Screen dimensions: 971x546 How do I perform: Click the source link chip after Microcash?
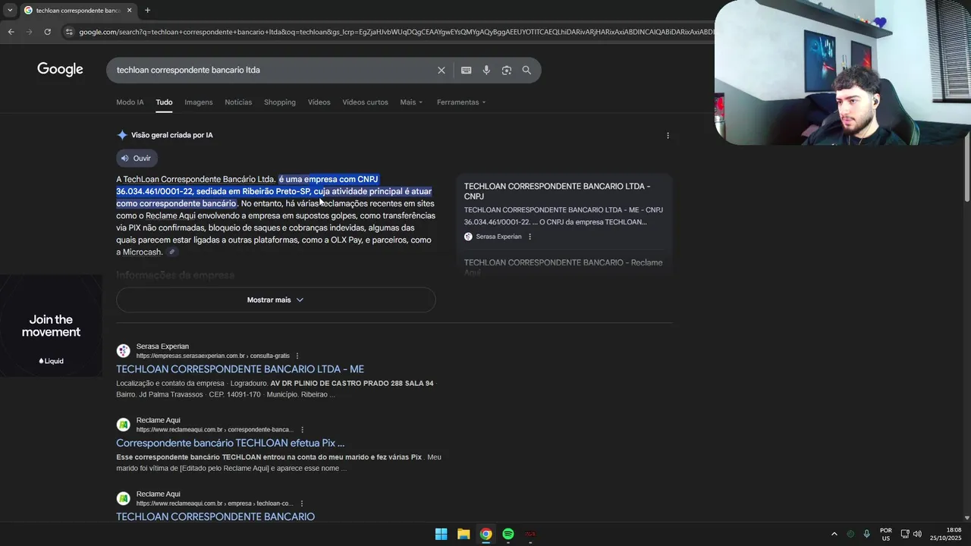pyautogui.click(x=172, y=252)
